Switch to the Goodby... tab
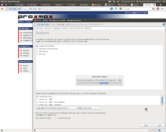Viewport: 166px width, 132px height. click(20, 5)
